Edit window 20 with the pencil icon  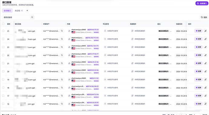[x=206, y=71]
